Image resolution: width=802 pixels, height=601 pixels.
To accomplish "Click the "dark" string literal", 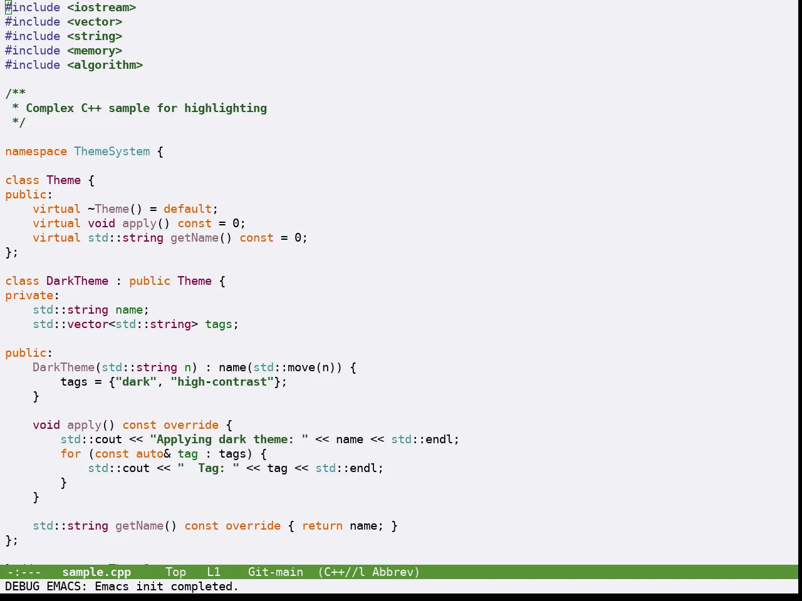I will pos(136,382).
